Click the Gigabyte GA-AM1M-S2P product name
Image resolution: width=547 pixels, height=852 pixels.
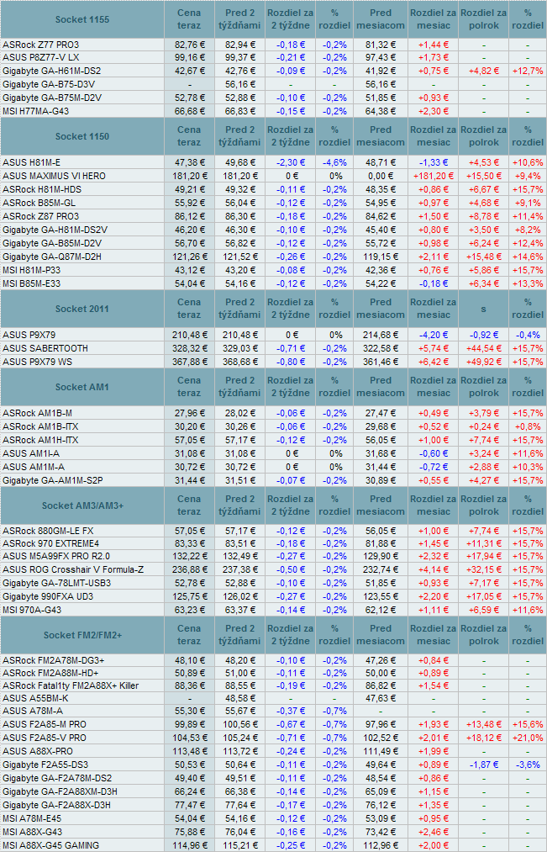(x=54, y=479)
